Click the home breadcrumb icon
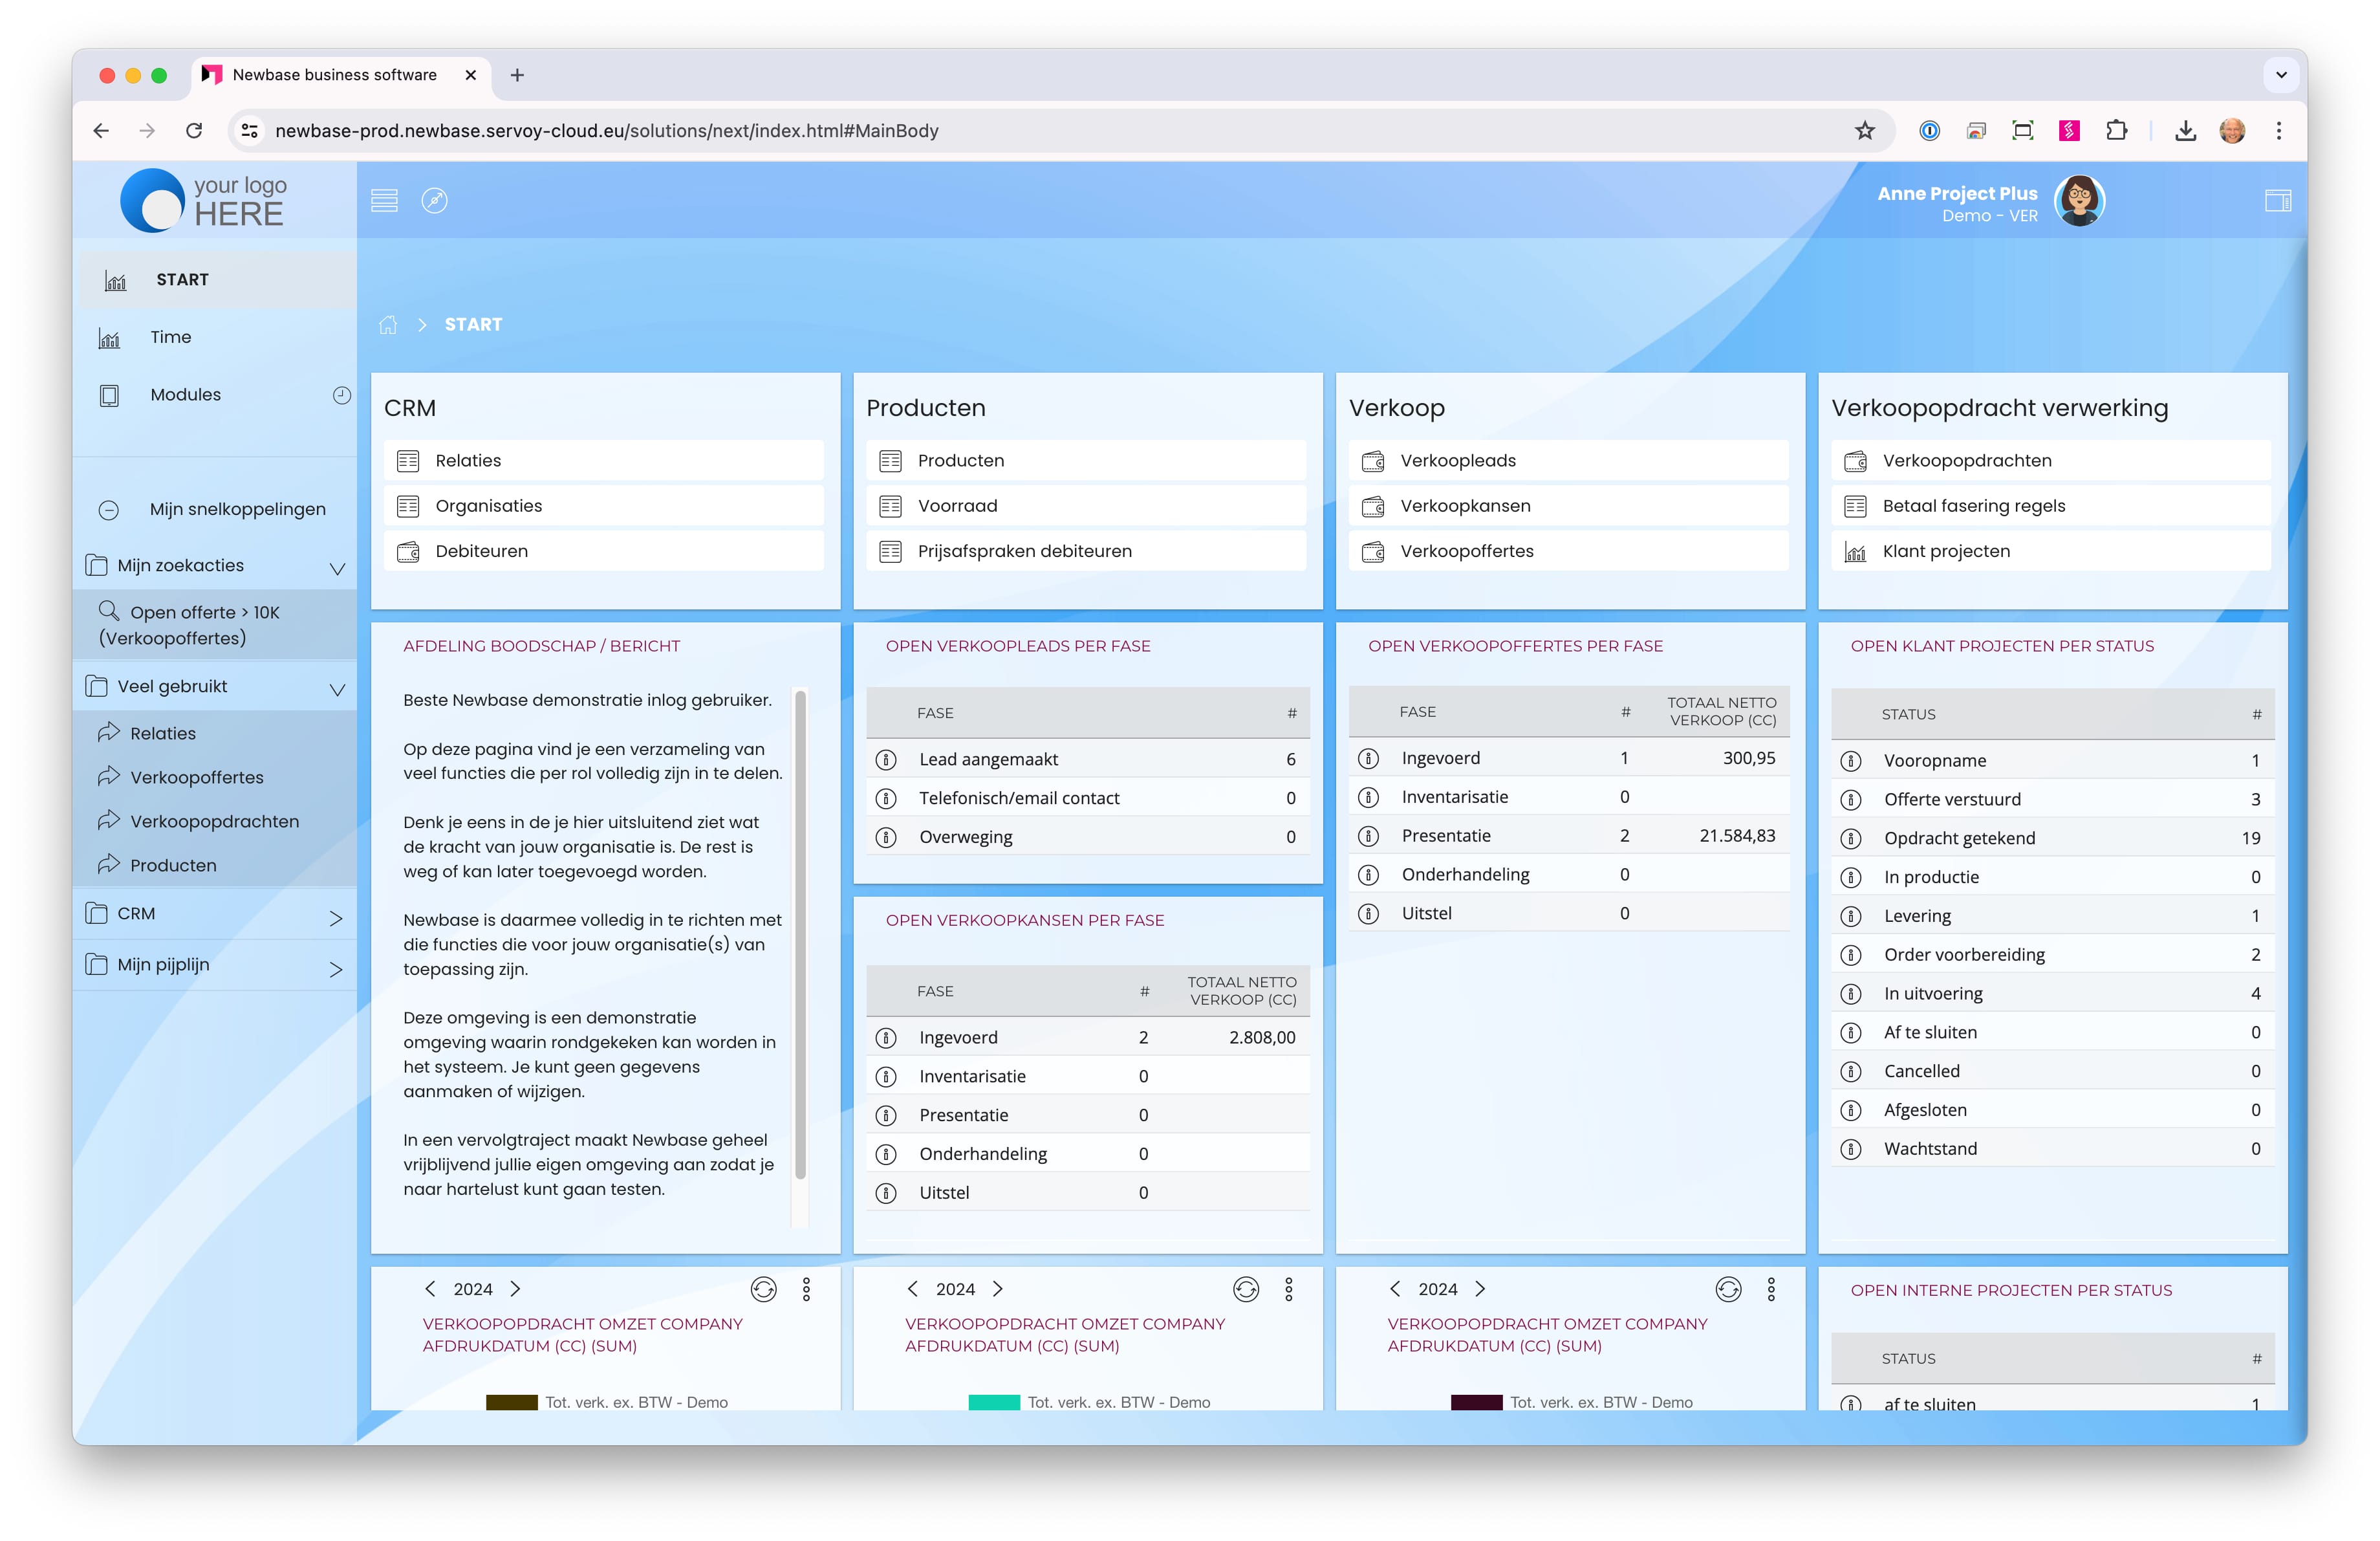Image resolution: width=2380 pixels, height=1541 pixels. tap(388, 325)
